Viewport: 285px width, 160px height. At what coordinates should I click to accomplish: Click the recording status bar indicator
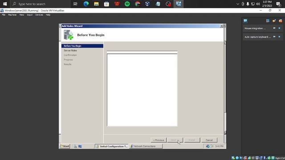[261, 158]
